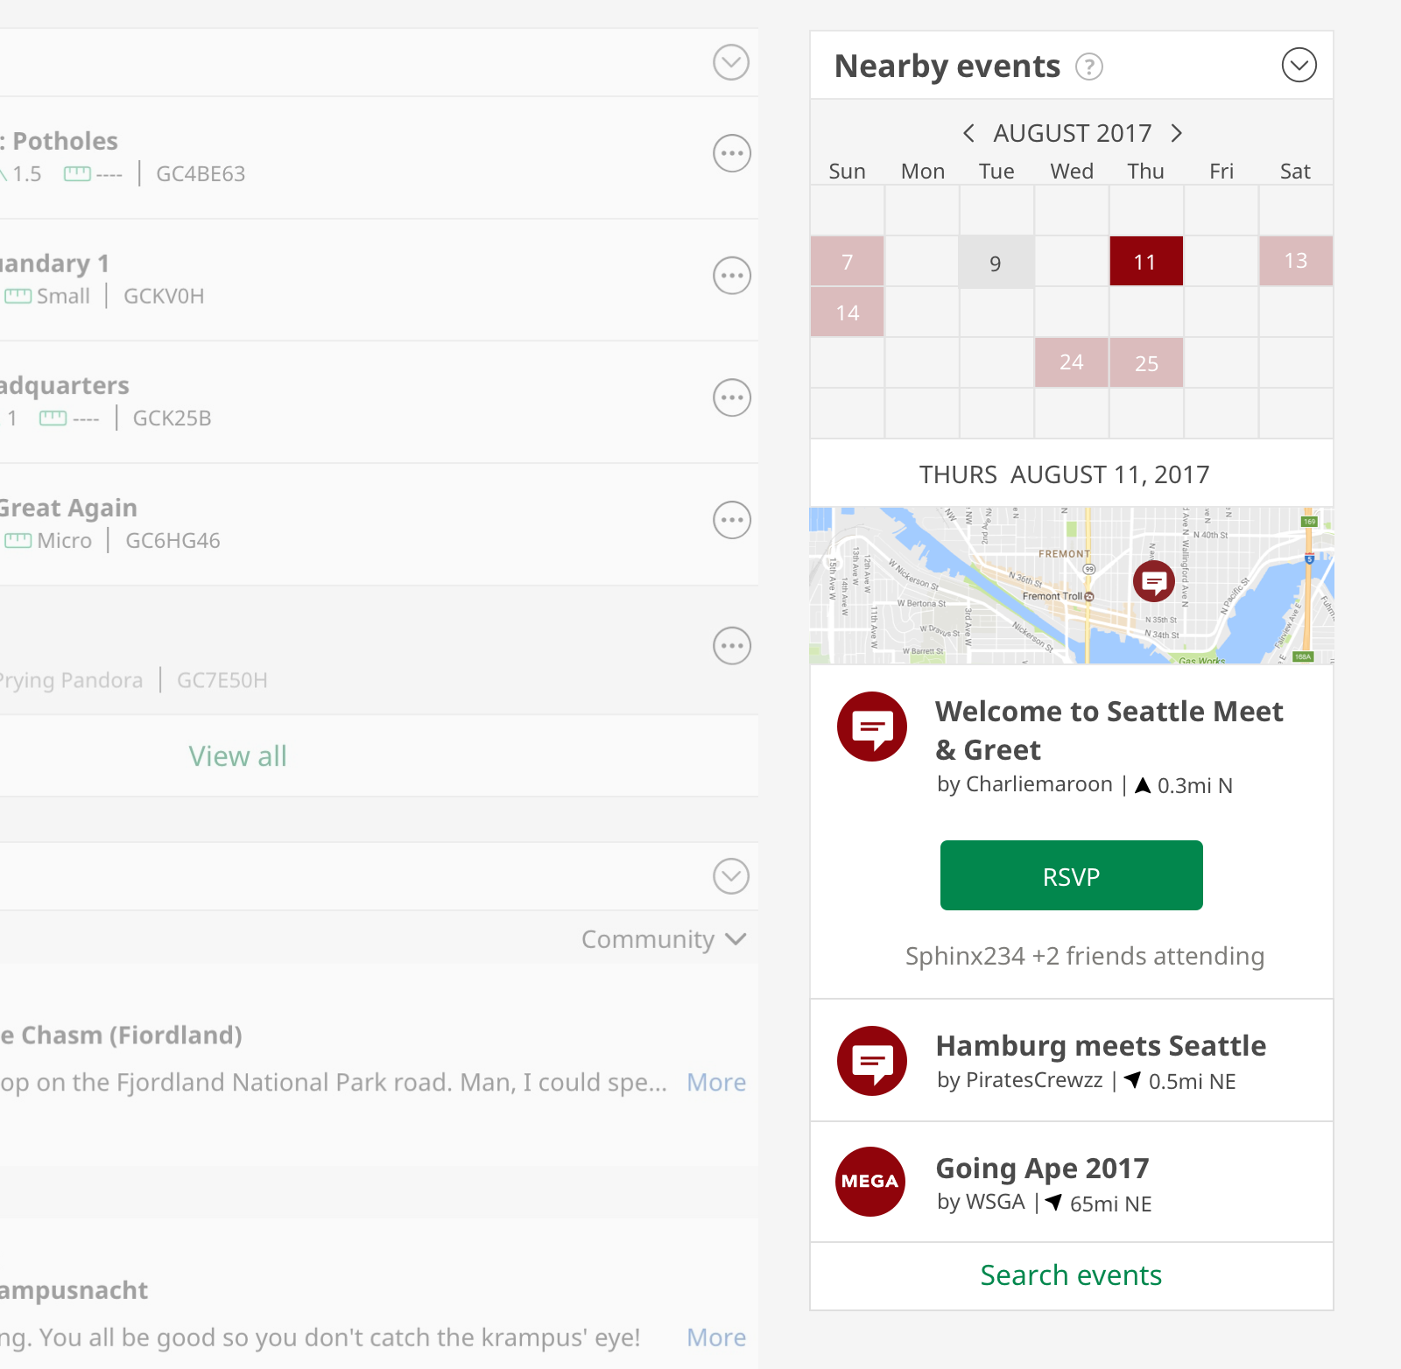Select August 24 on the calendar

pos(1071,362)
